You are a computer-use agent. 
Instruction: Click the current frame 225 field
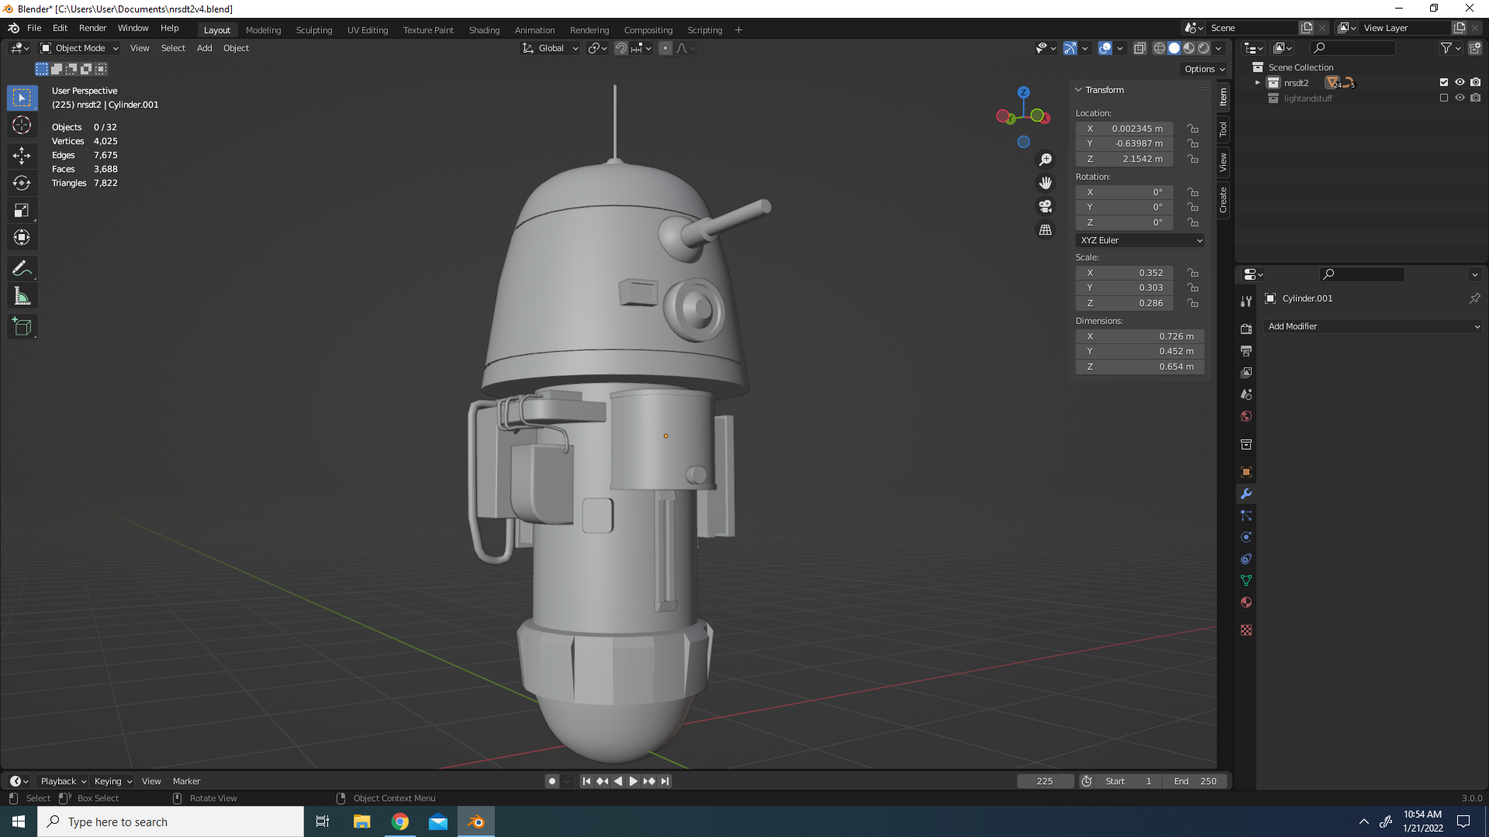pos(1045,781)
